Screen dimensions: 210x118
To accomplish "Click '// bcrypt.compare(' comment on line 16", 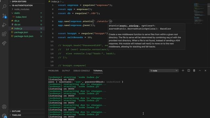I will [72, 66].
